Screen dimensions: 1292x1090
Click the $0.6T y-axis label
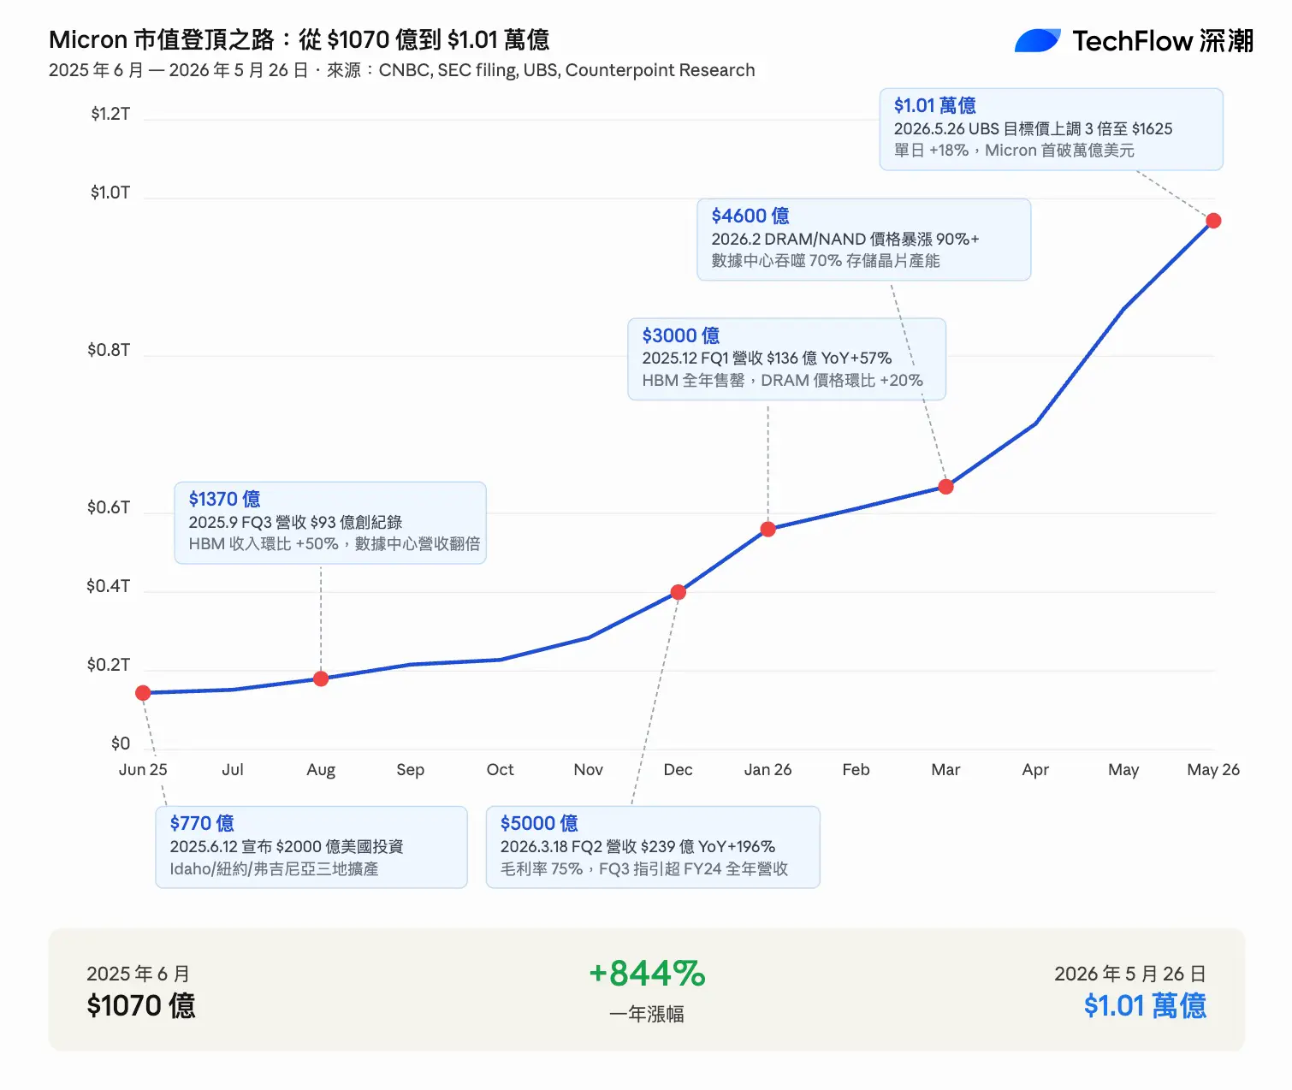coord(109,507)
